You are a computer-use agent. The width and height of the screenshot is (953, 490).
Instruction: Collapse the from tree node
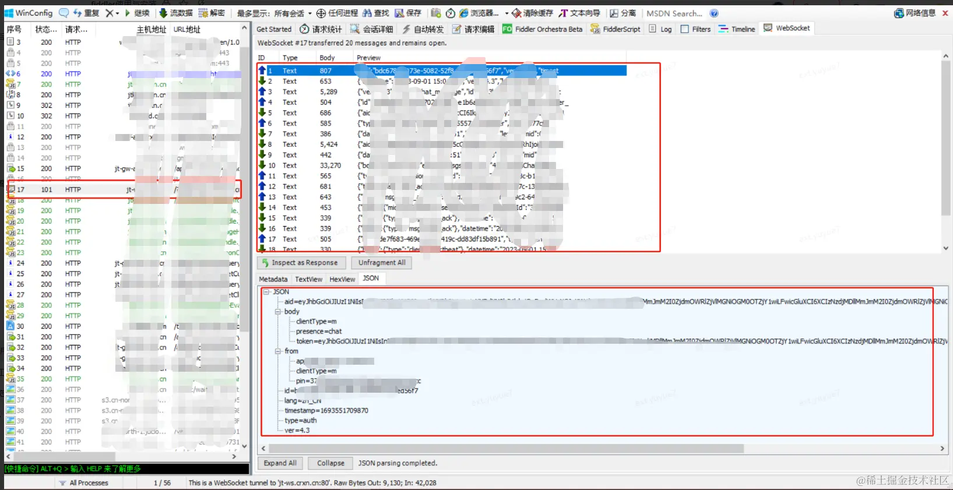point(278,351)
